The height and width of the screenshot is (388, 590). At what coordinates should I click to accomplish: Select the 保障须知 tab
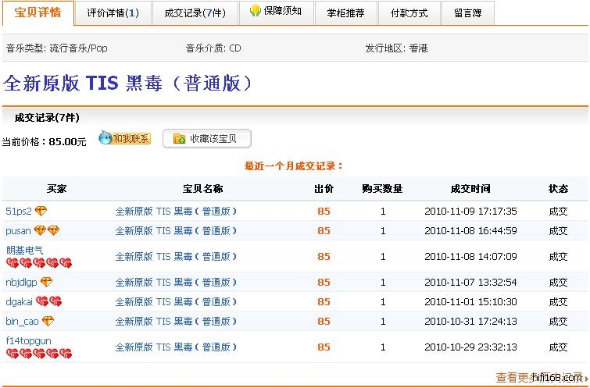pyautogui.click(x=276, y=12)
